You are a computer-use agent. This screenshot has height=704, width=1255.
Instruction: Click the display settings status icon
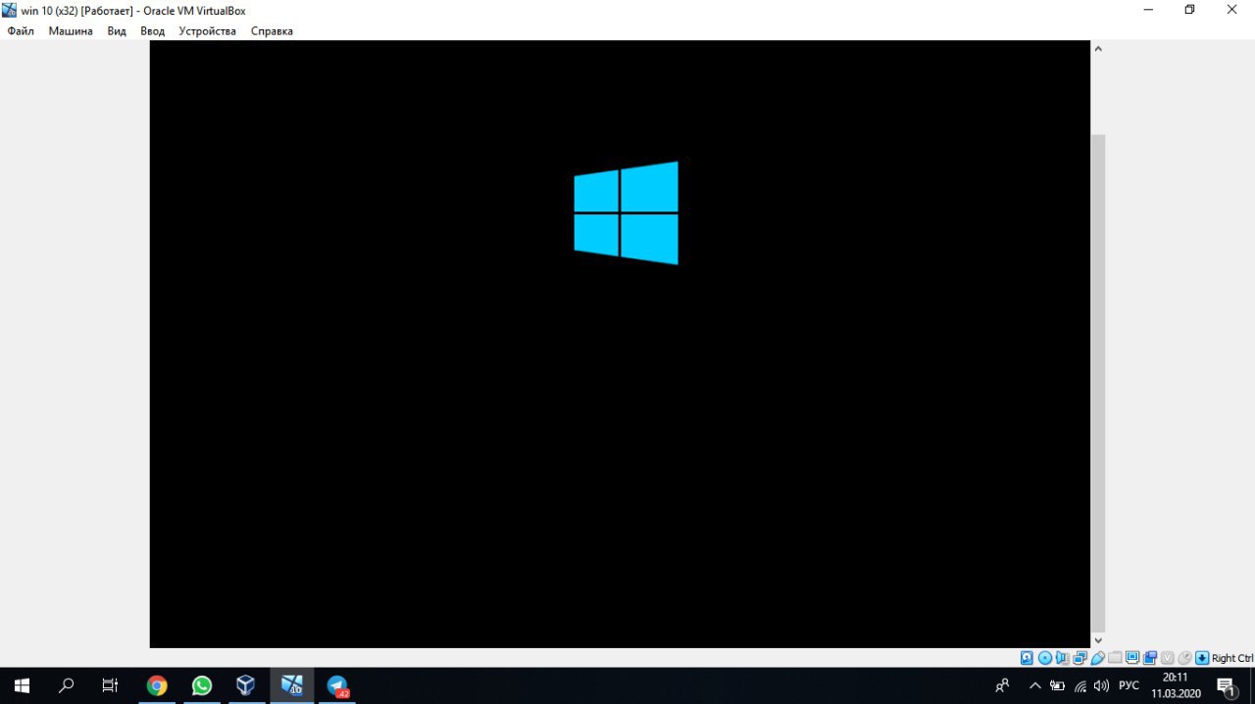[1132, 658]
